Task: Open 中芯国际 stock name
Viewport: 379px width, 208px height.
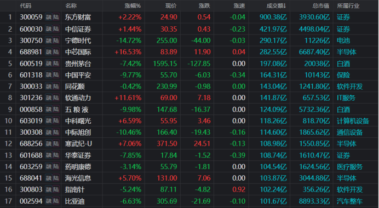Action: pyautogui.click(x=78, y=52)
